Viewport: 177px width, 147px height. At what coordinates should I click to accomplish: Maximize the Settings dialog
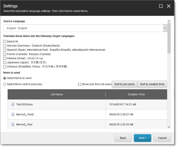click(161, 6)
